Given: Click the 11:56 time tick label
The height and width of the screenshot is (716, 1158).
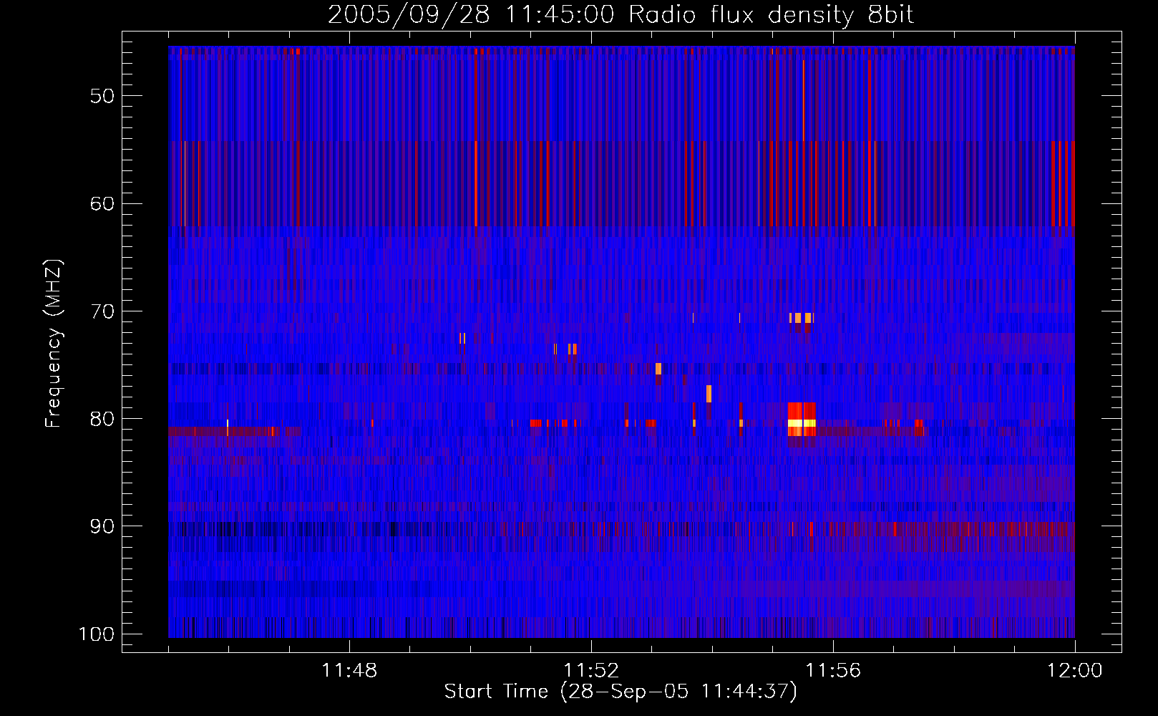Looking at the screenshot, I should click(x=833, y=671).
